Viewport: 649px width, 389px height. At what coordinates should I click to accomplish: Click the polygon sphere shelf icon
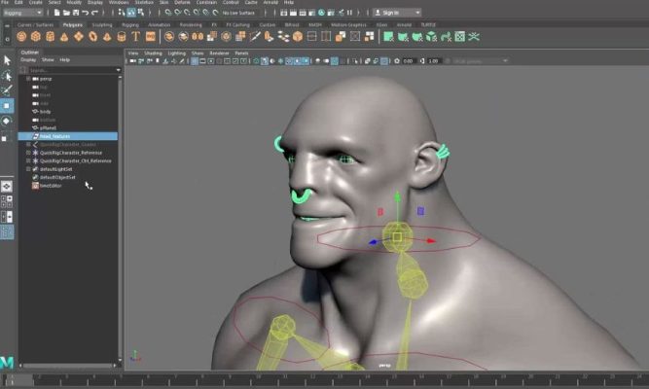pyautogui.click(x=21, y=36)
